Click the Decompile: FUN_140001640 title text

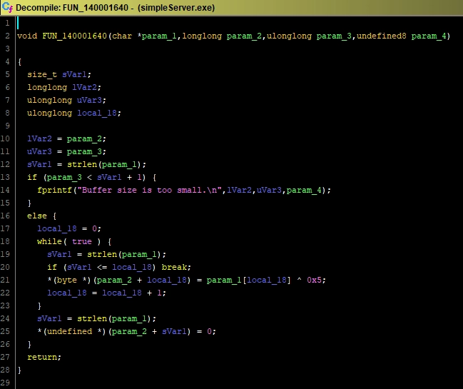(x=66, y=6)
